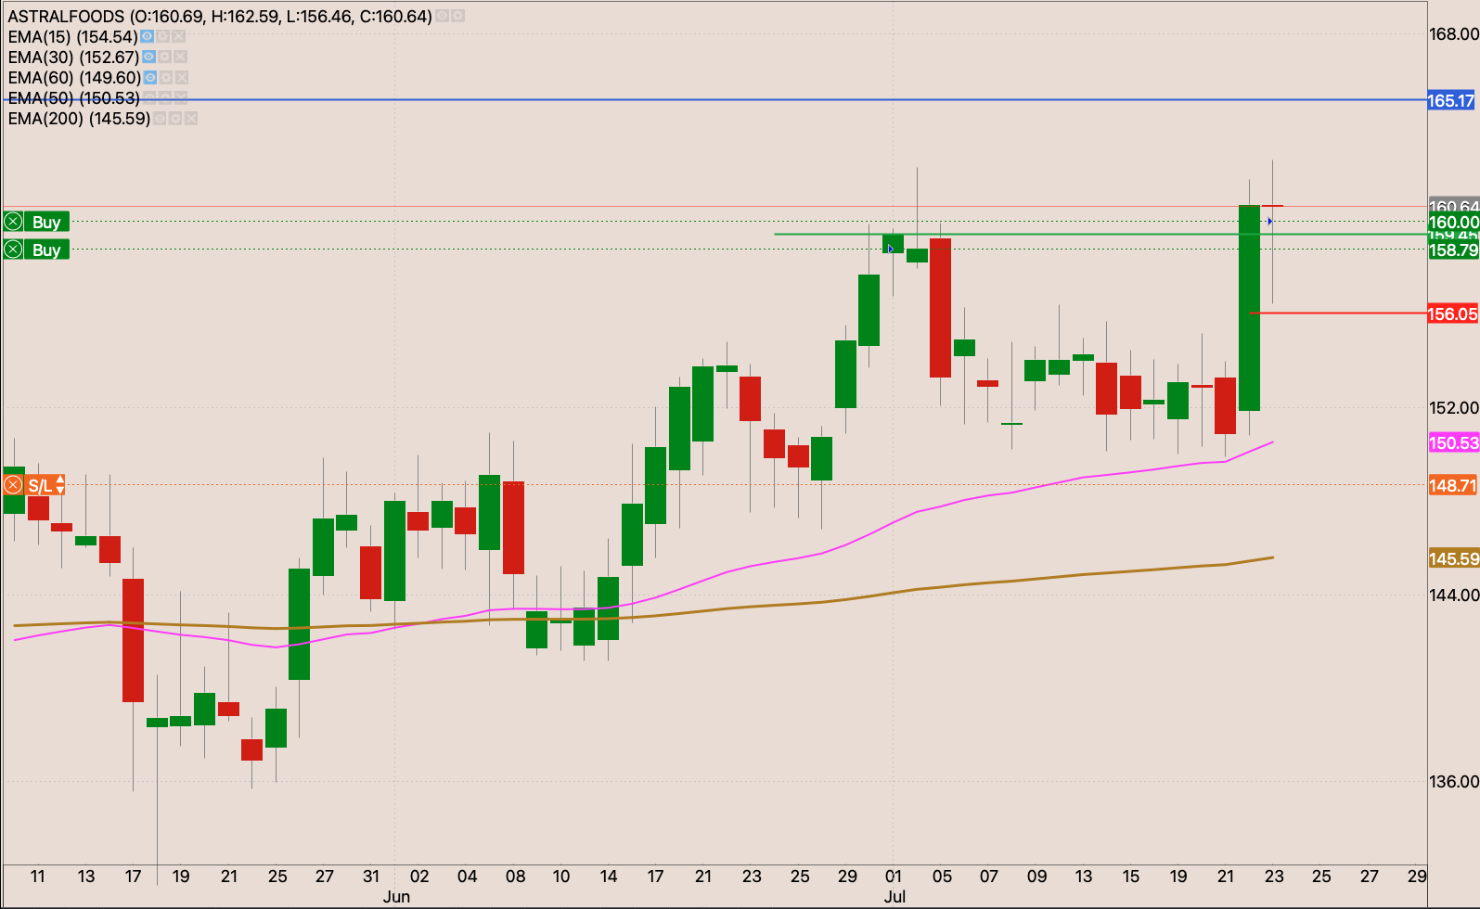Click the blue 165.17 price label
Viewport: 1480px width, 909px height.
[1451, 100]
